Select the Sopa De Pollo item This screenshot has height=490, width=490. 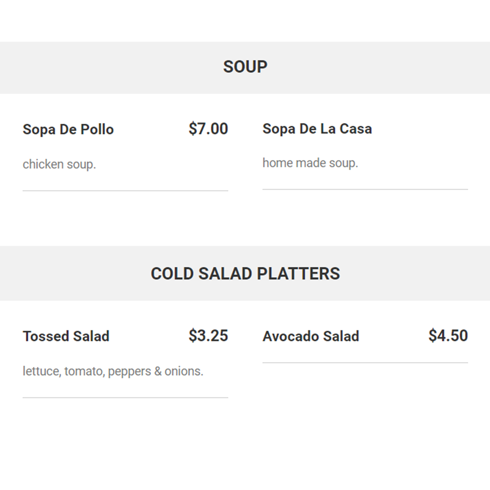pos(68,129)
